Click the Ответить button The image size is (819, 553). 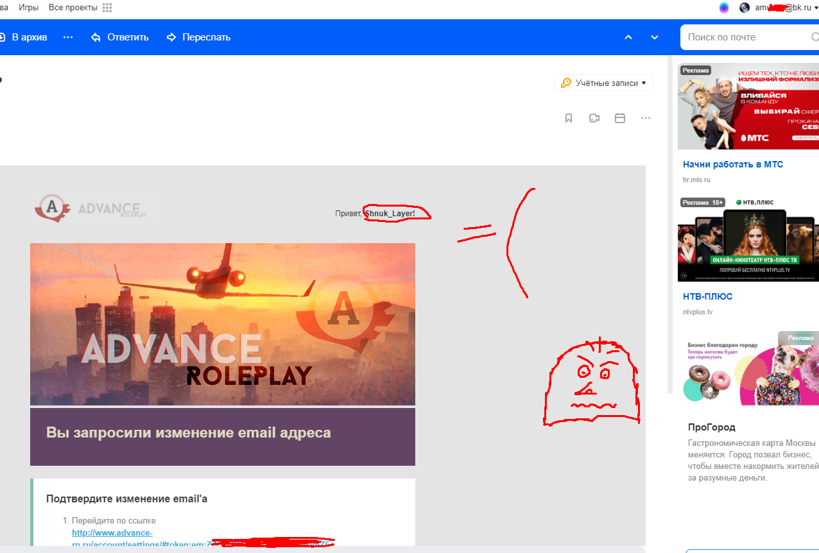click(120, 37)
